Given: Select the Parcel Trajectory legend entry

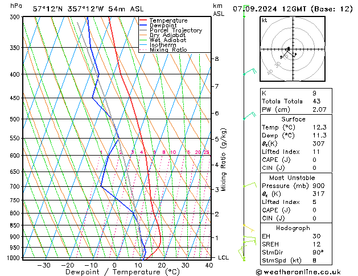Looking at the screenshot, I should [x=175, y=31].
